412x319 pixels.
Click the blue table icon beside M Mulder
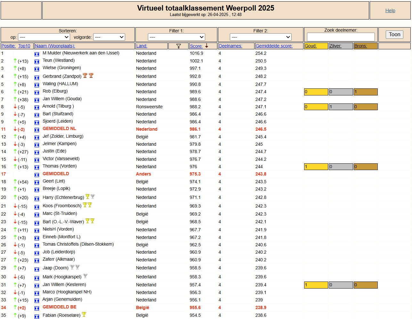pos(37,54)
